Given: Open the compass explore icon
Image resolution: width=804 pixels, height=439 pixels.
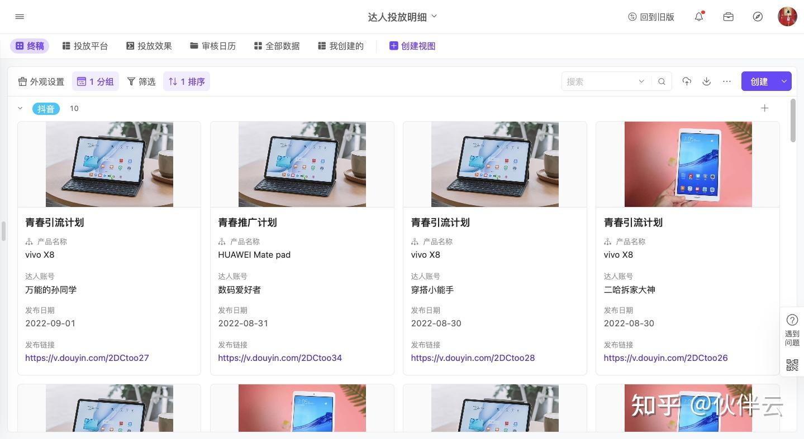Looking at the screenshot, I should (758, 17).
